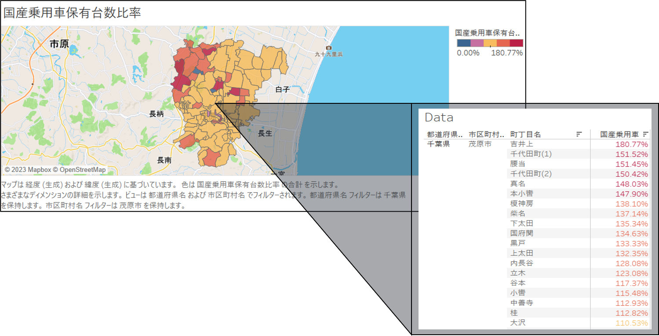Select the 立木 row label

pos(517,273)
